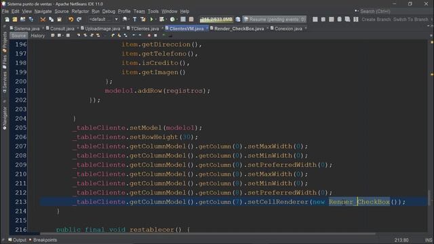Switch to Conexion.java tab
Image resolution: width=434 pixels, height=244 pixels.
288,28
